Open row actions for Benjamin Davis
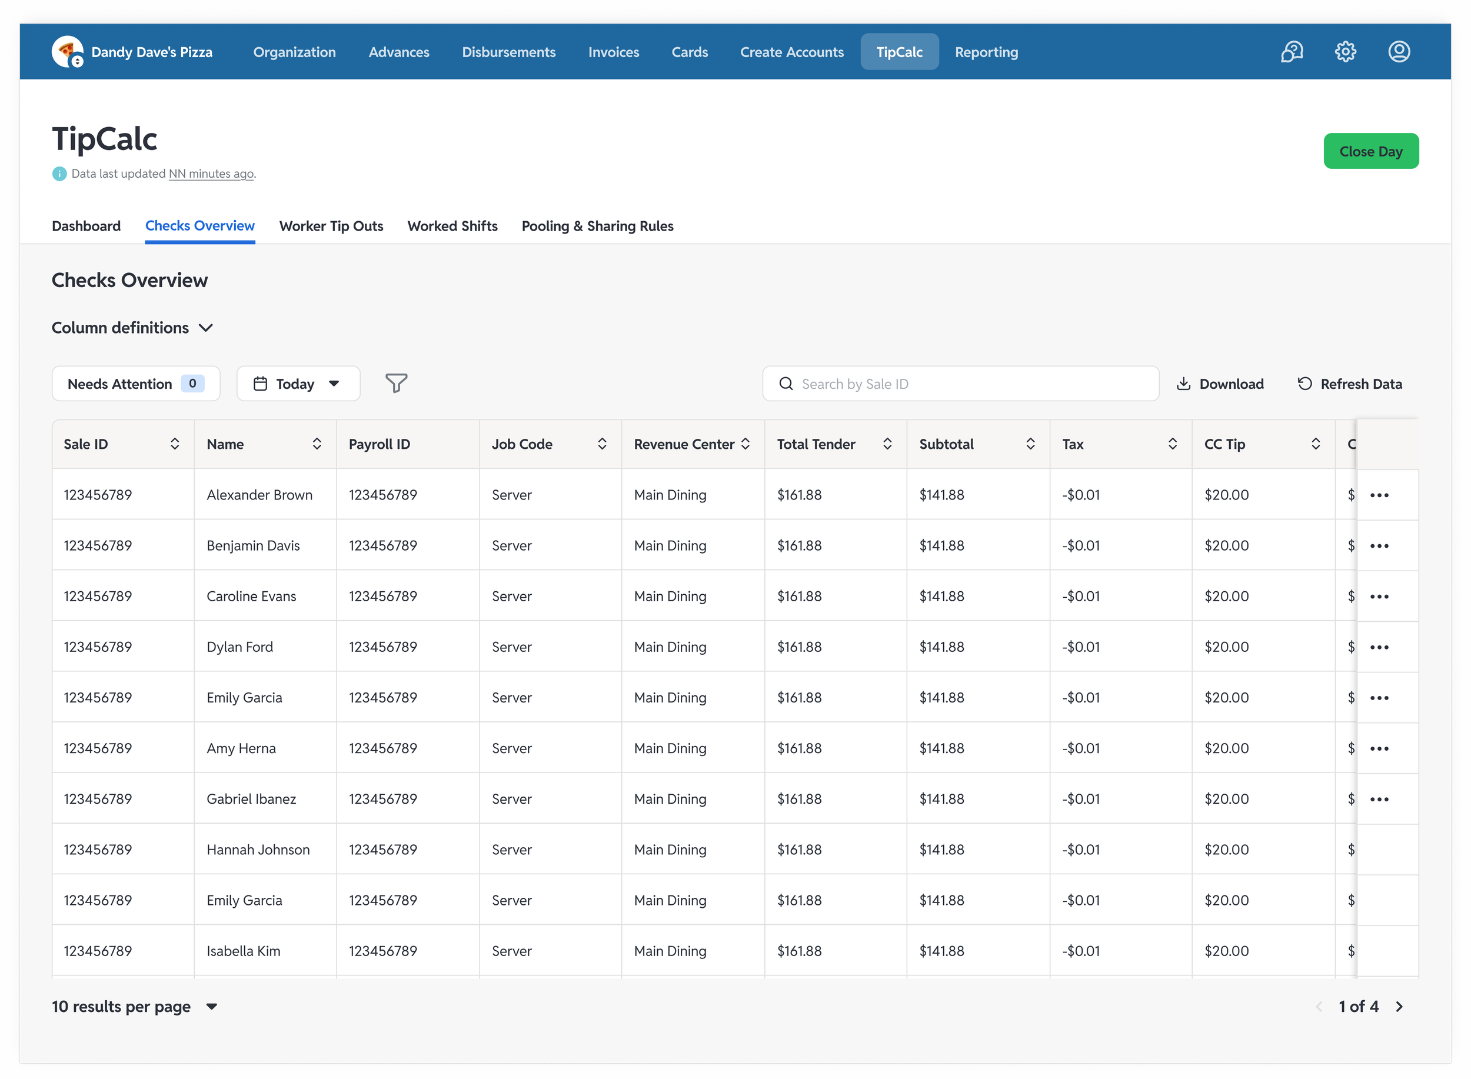The image size is (1471, 1079). point(1379,546)
